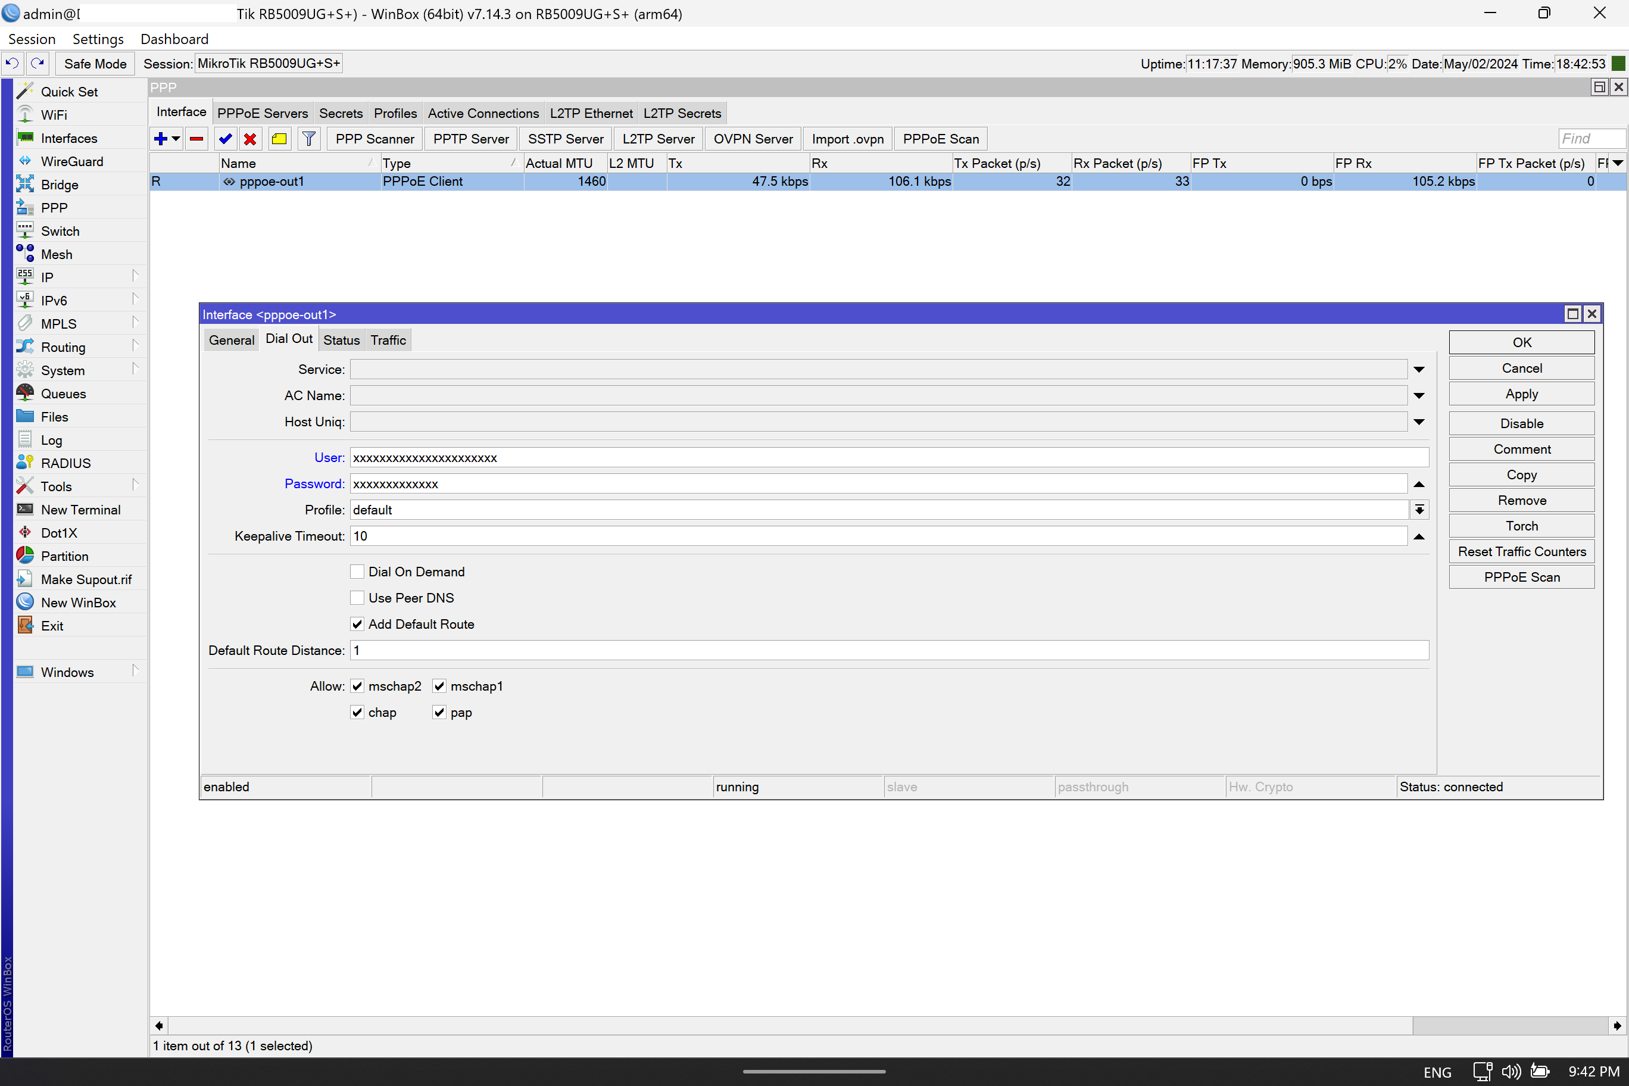Open the Bridge section
This screenshot has width=1629, height=1086.
pyautogui.click(x=60, y=184)
